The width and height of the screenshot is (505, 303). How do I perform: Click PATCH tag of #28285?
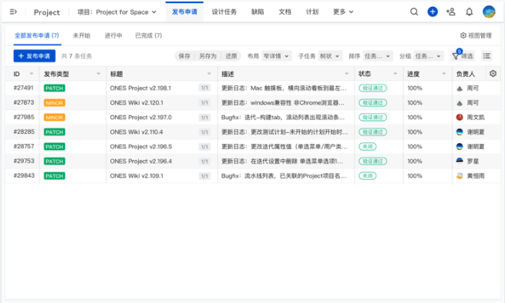55,132
